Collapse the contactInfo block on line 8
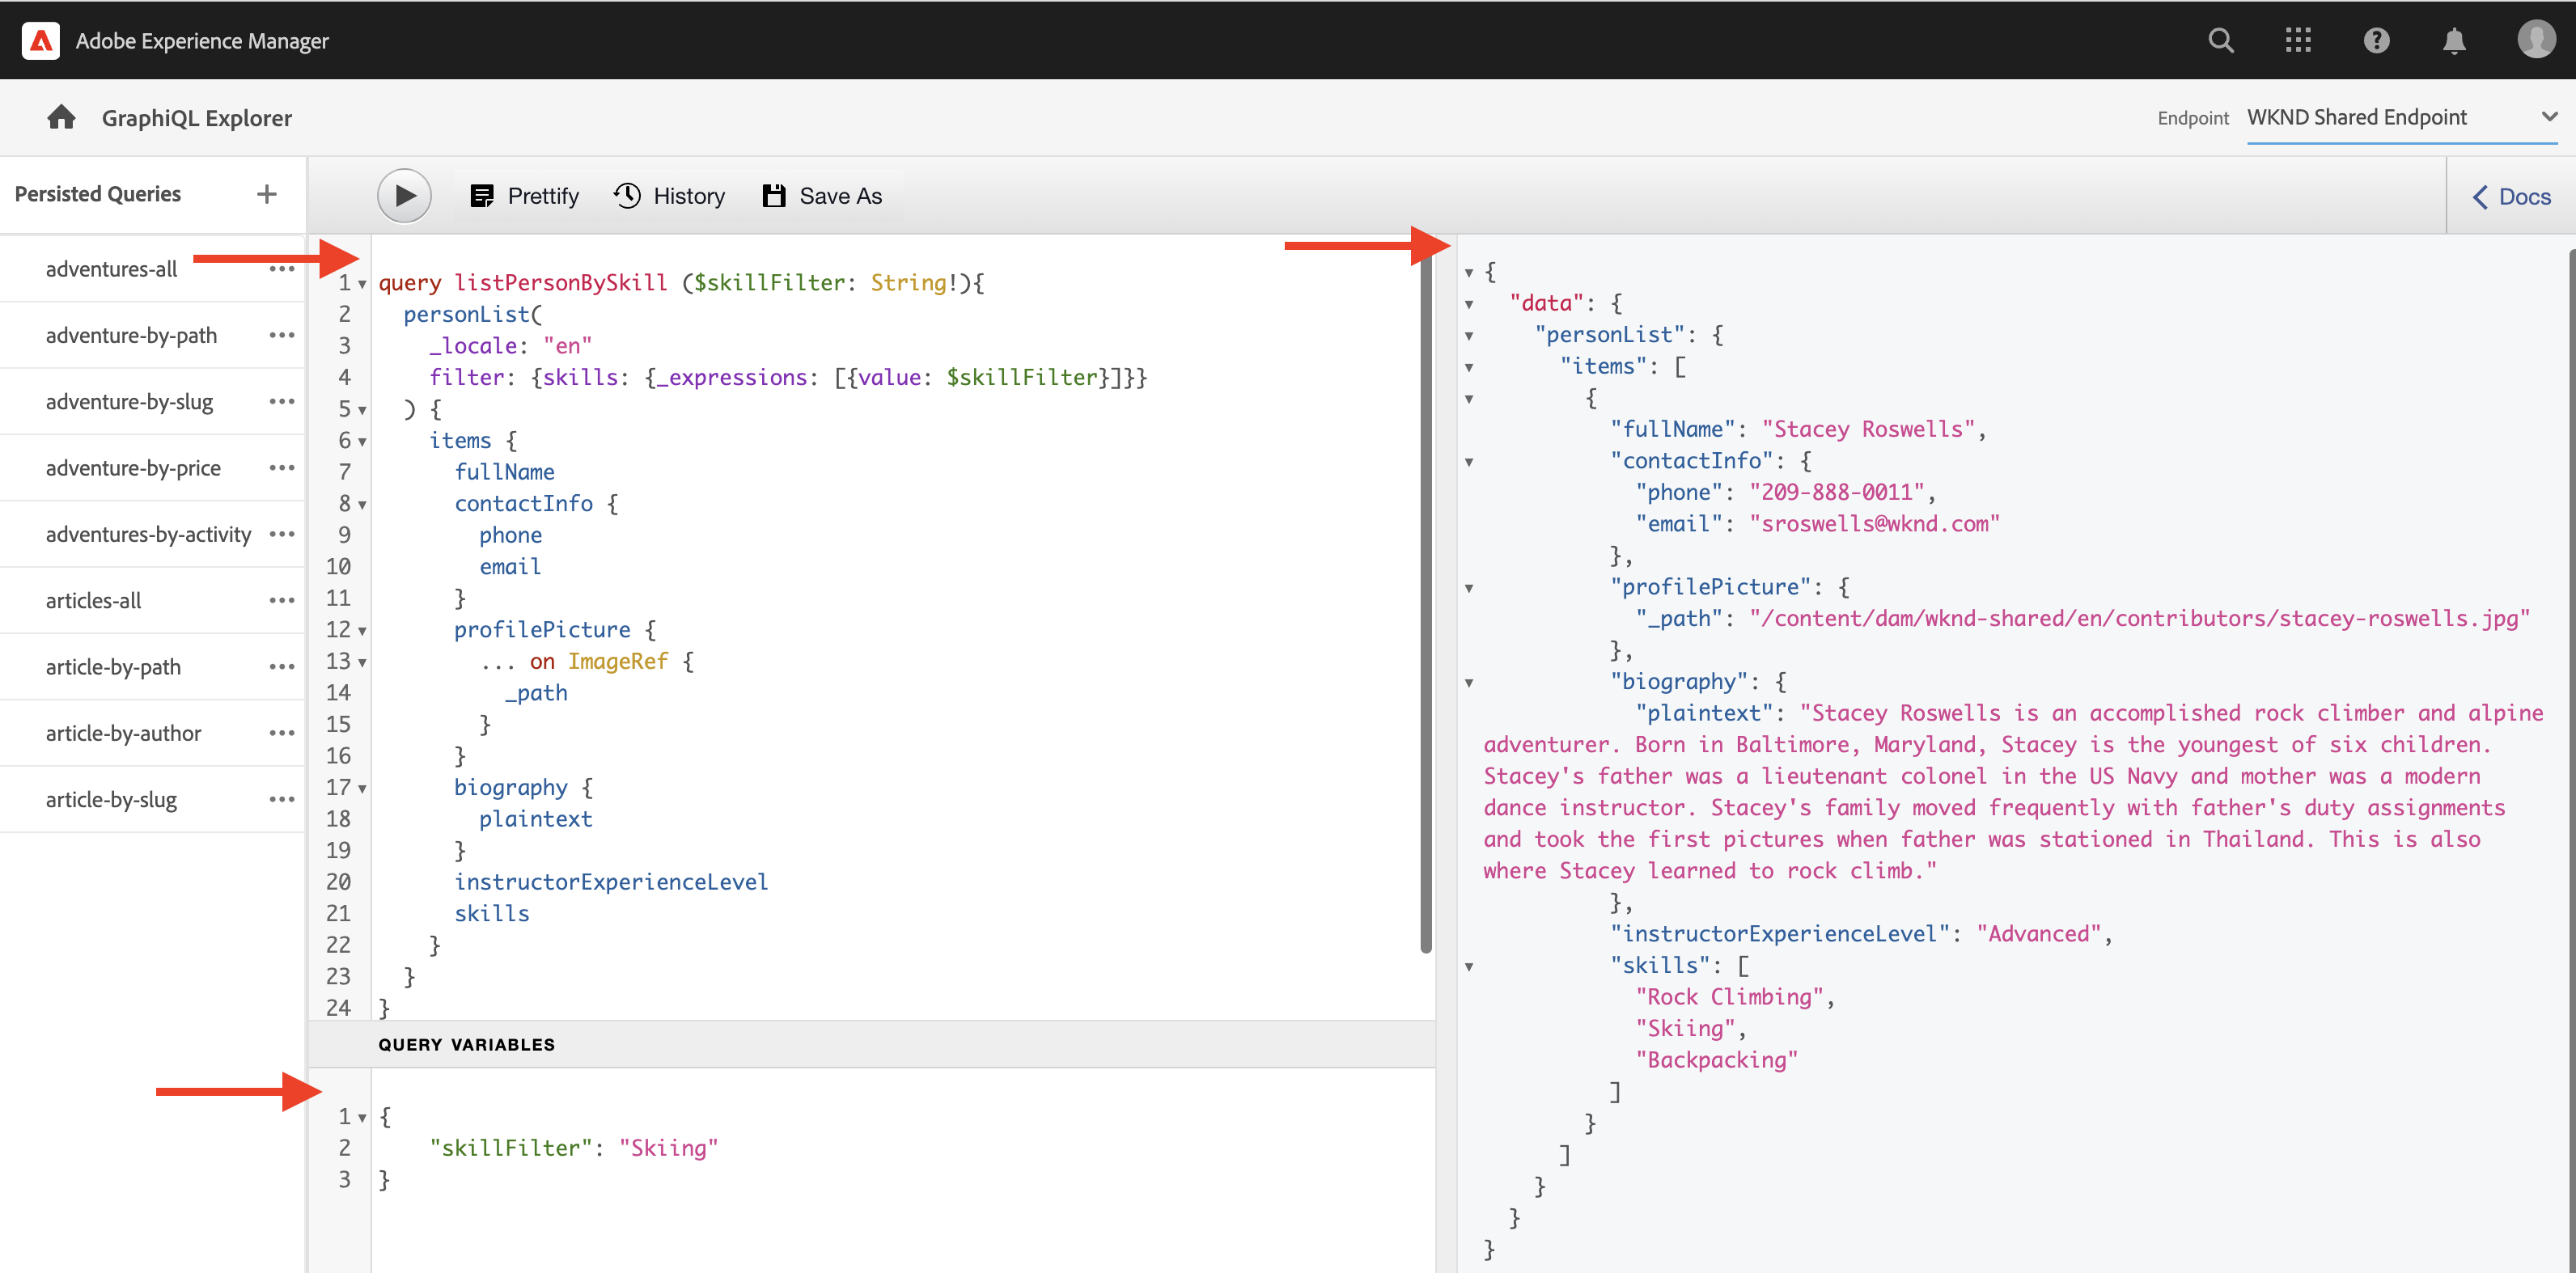 [362, 505]
